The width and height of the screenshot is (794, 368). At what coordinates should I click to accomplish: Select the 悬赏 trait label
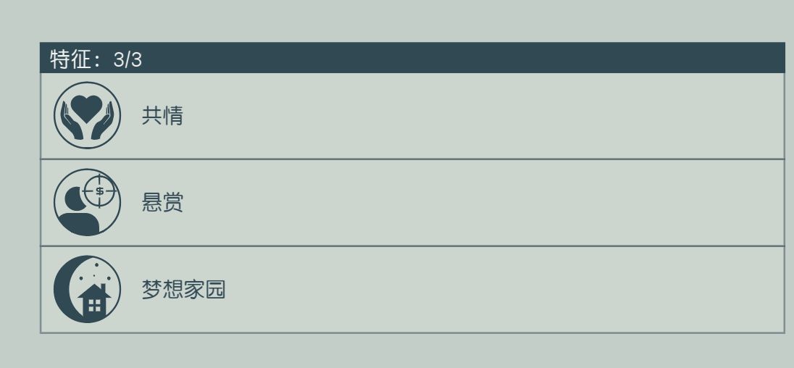coord(162,203)
